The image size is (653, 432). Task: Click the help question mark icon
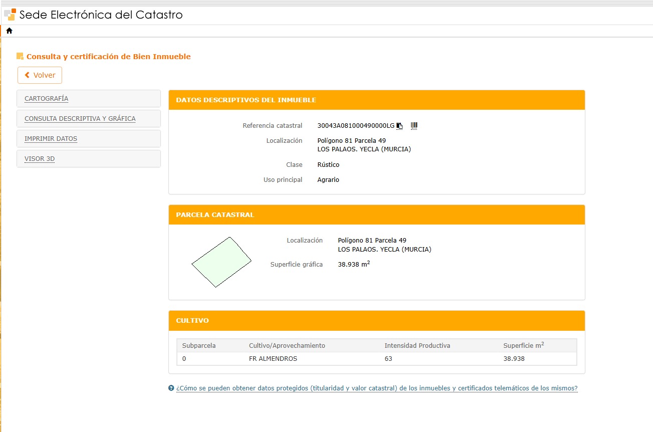tap(171, 388)
